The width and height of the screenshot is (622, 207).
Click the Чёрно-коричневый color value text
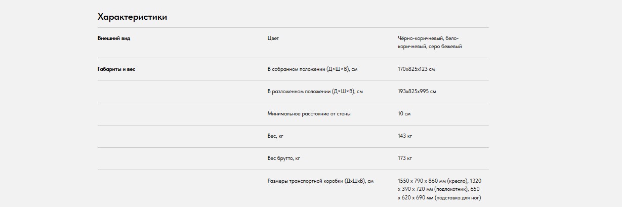pyautogui.click(x=421, y=38)
